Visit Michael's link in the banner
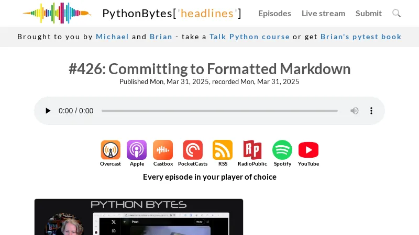This screenshot has height=235, width=419. click(112, 37)
